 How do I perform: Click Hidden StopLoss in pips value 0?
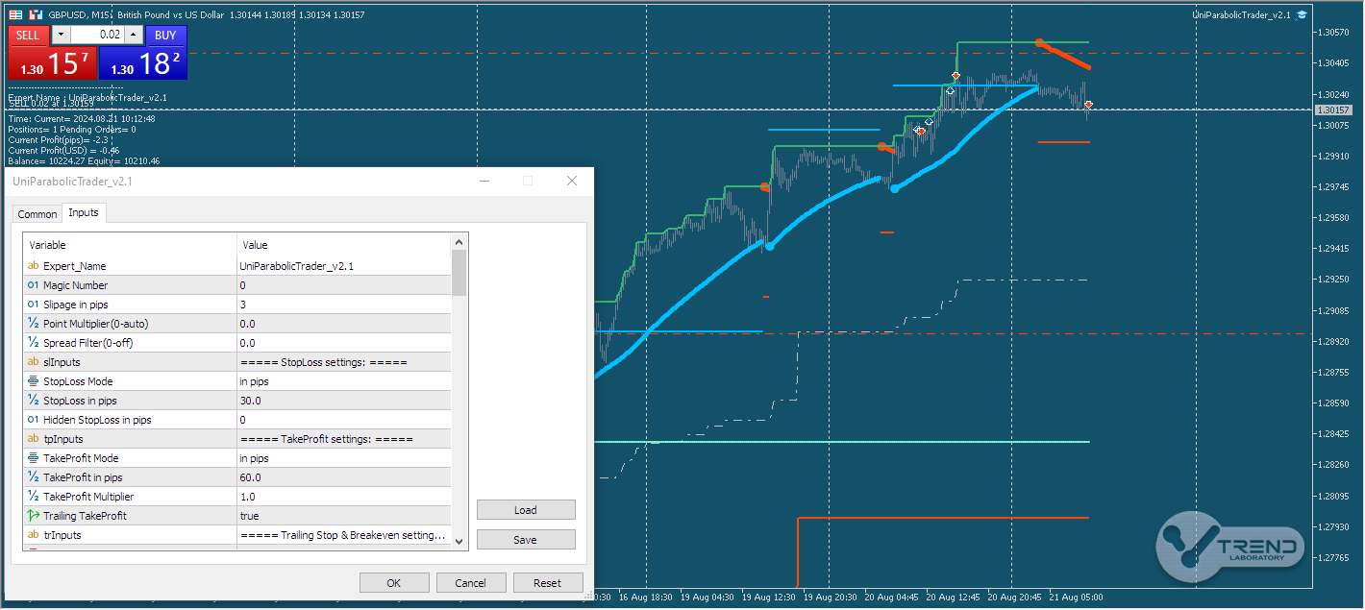(x=344, y=420)
